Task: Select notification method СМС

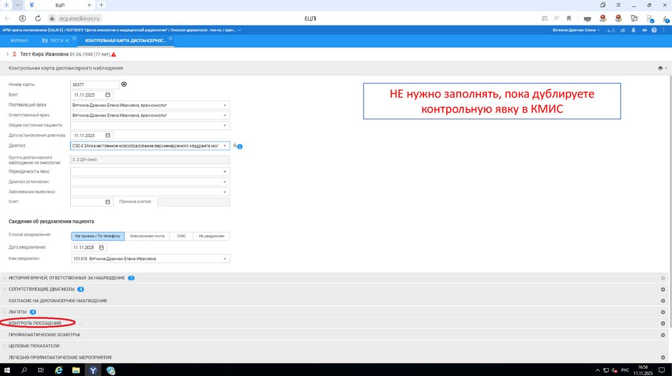Action: 181,236
